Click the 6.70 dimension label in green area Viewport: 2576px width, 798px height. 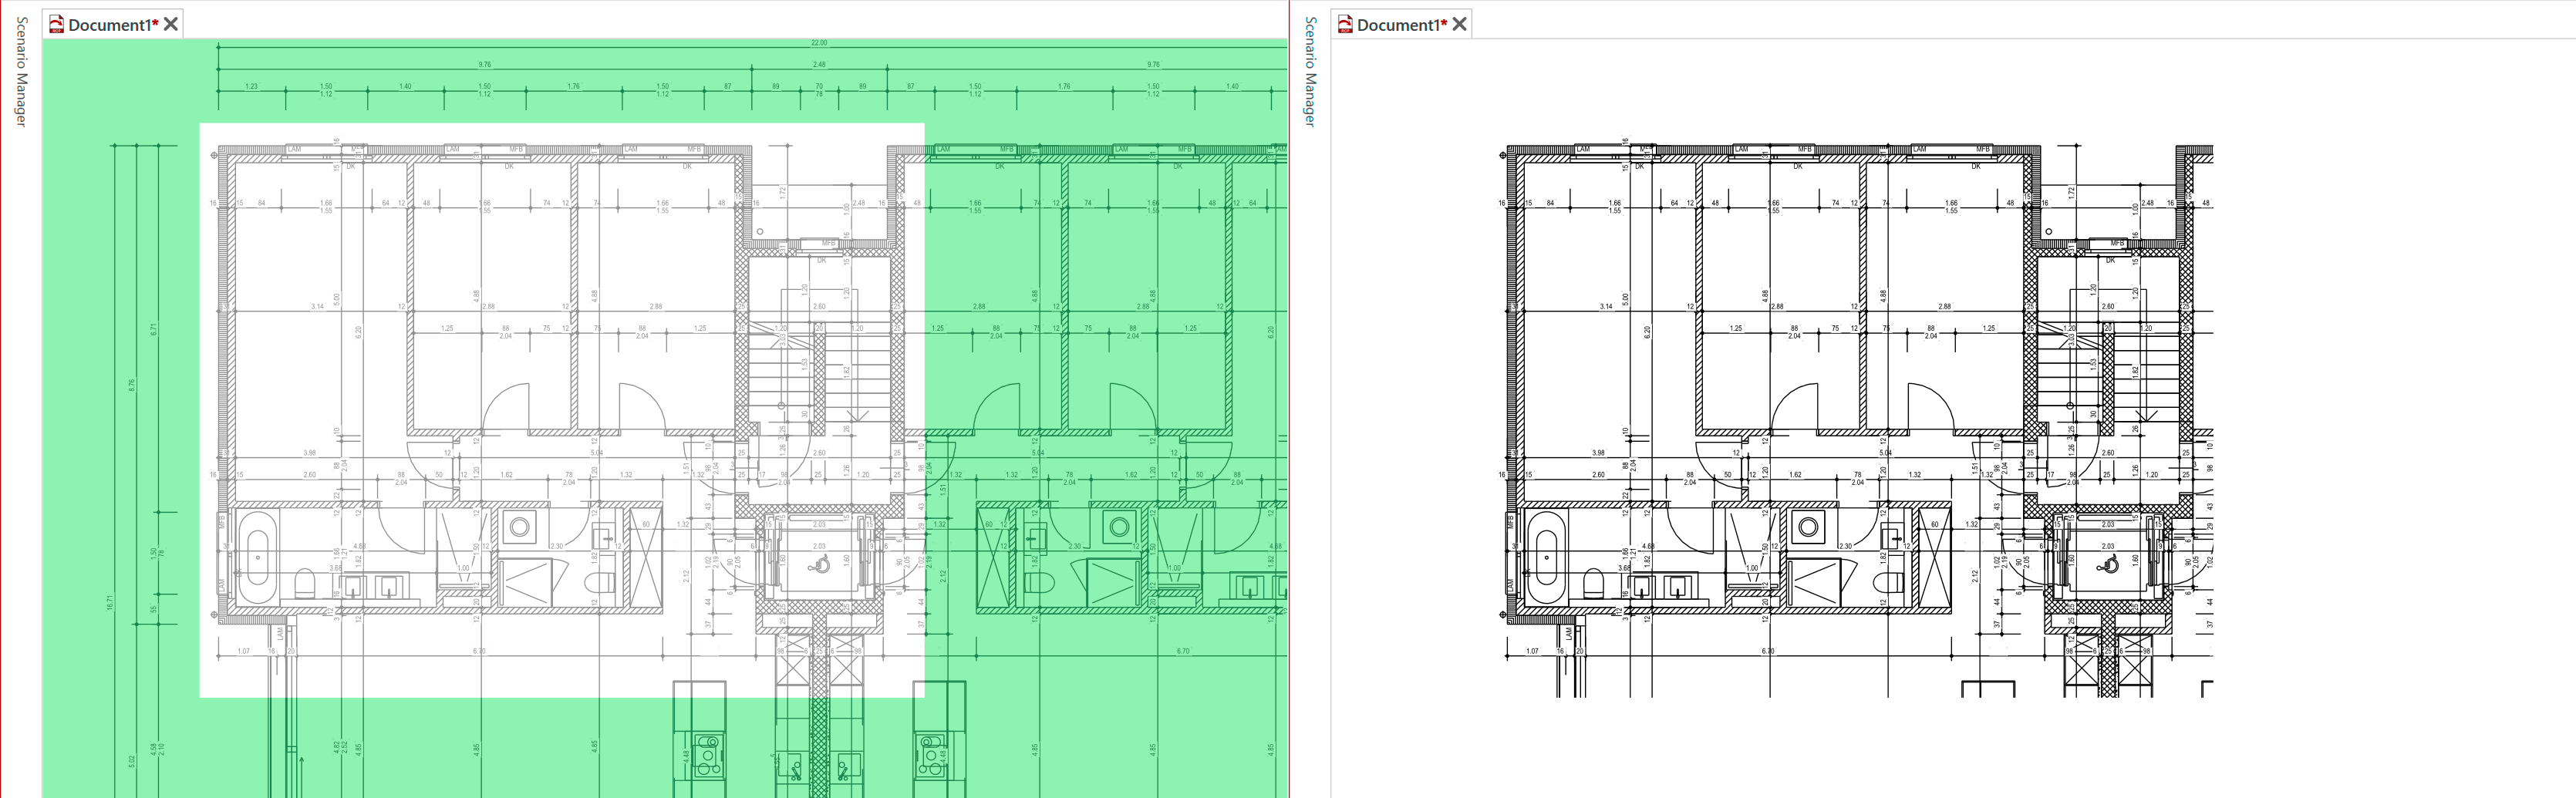pyautogui.click(x=1183, y=651)
